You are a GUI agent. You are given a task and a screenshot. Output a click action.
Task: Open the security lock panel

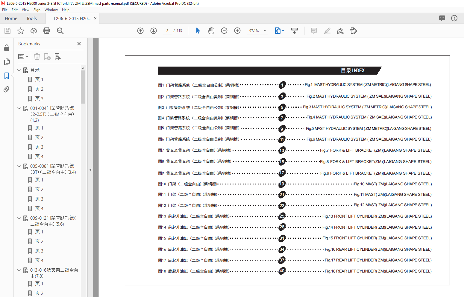(x=7, y=48)
